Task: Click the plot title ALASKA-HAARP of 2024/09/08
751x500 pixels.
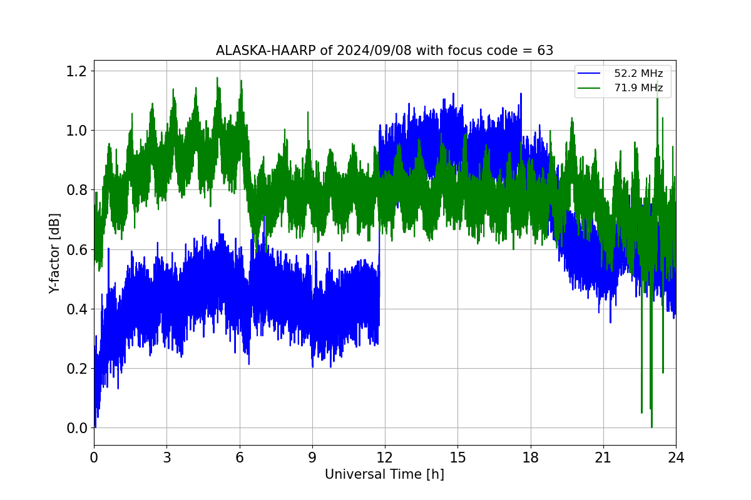Action: coord(384,51)
